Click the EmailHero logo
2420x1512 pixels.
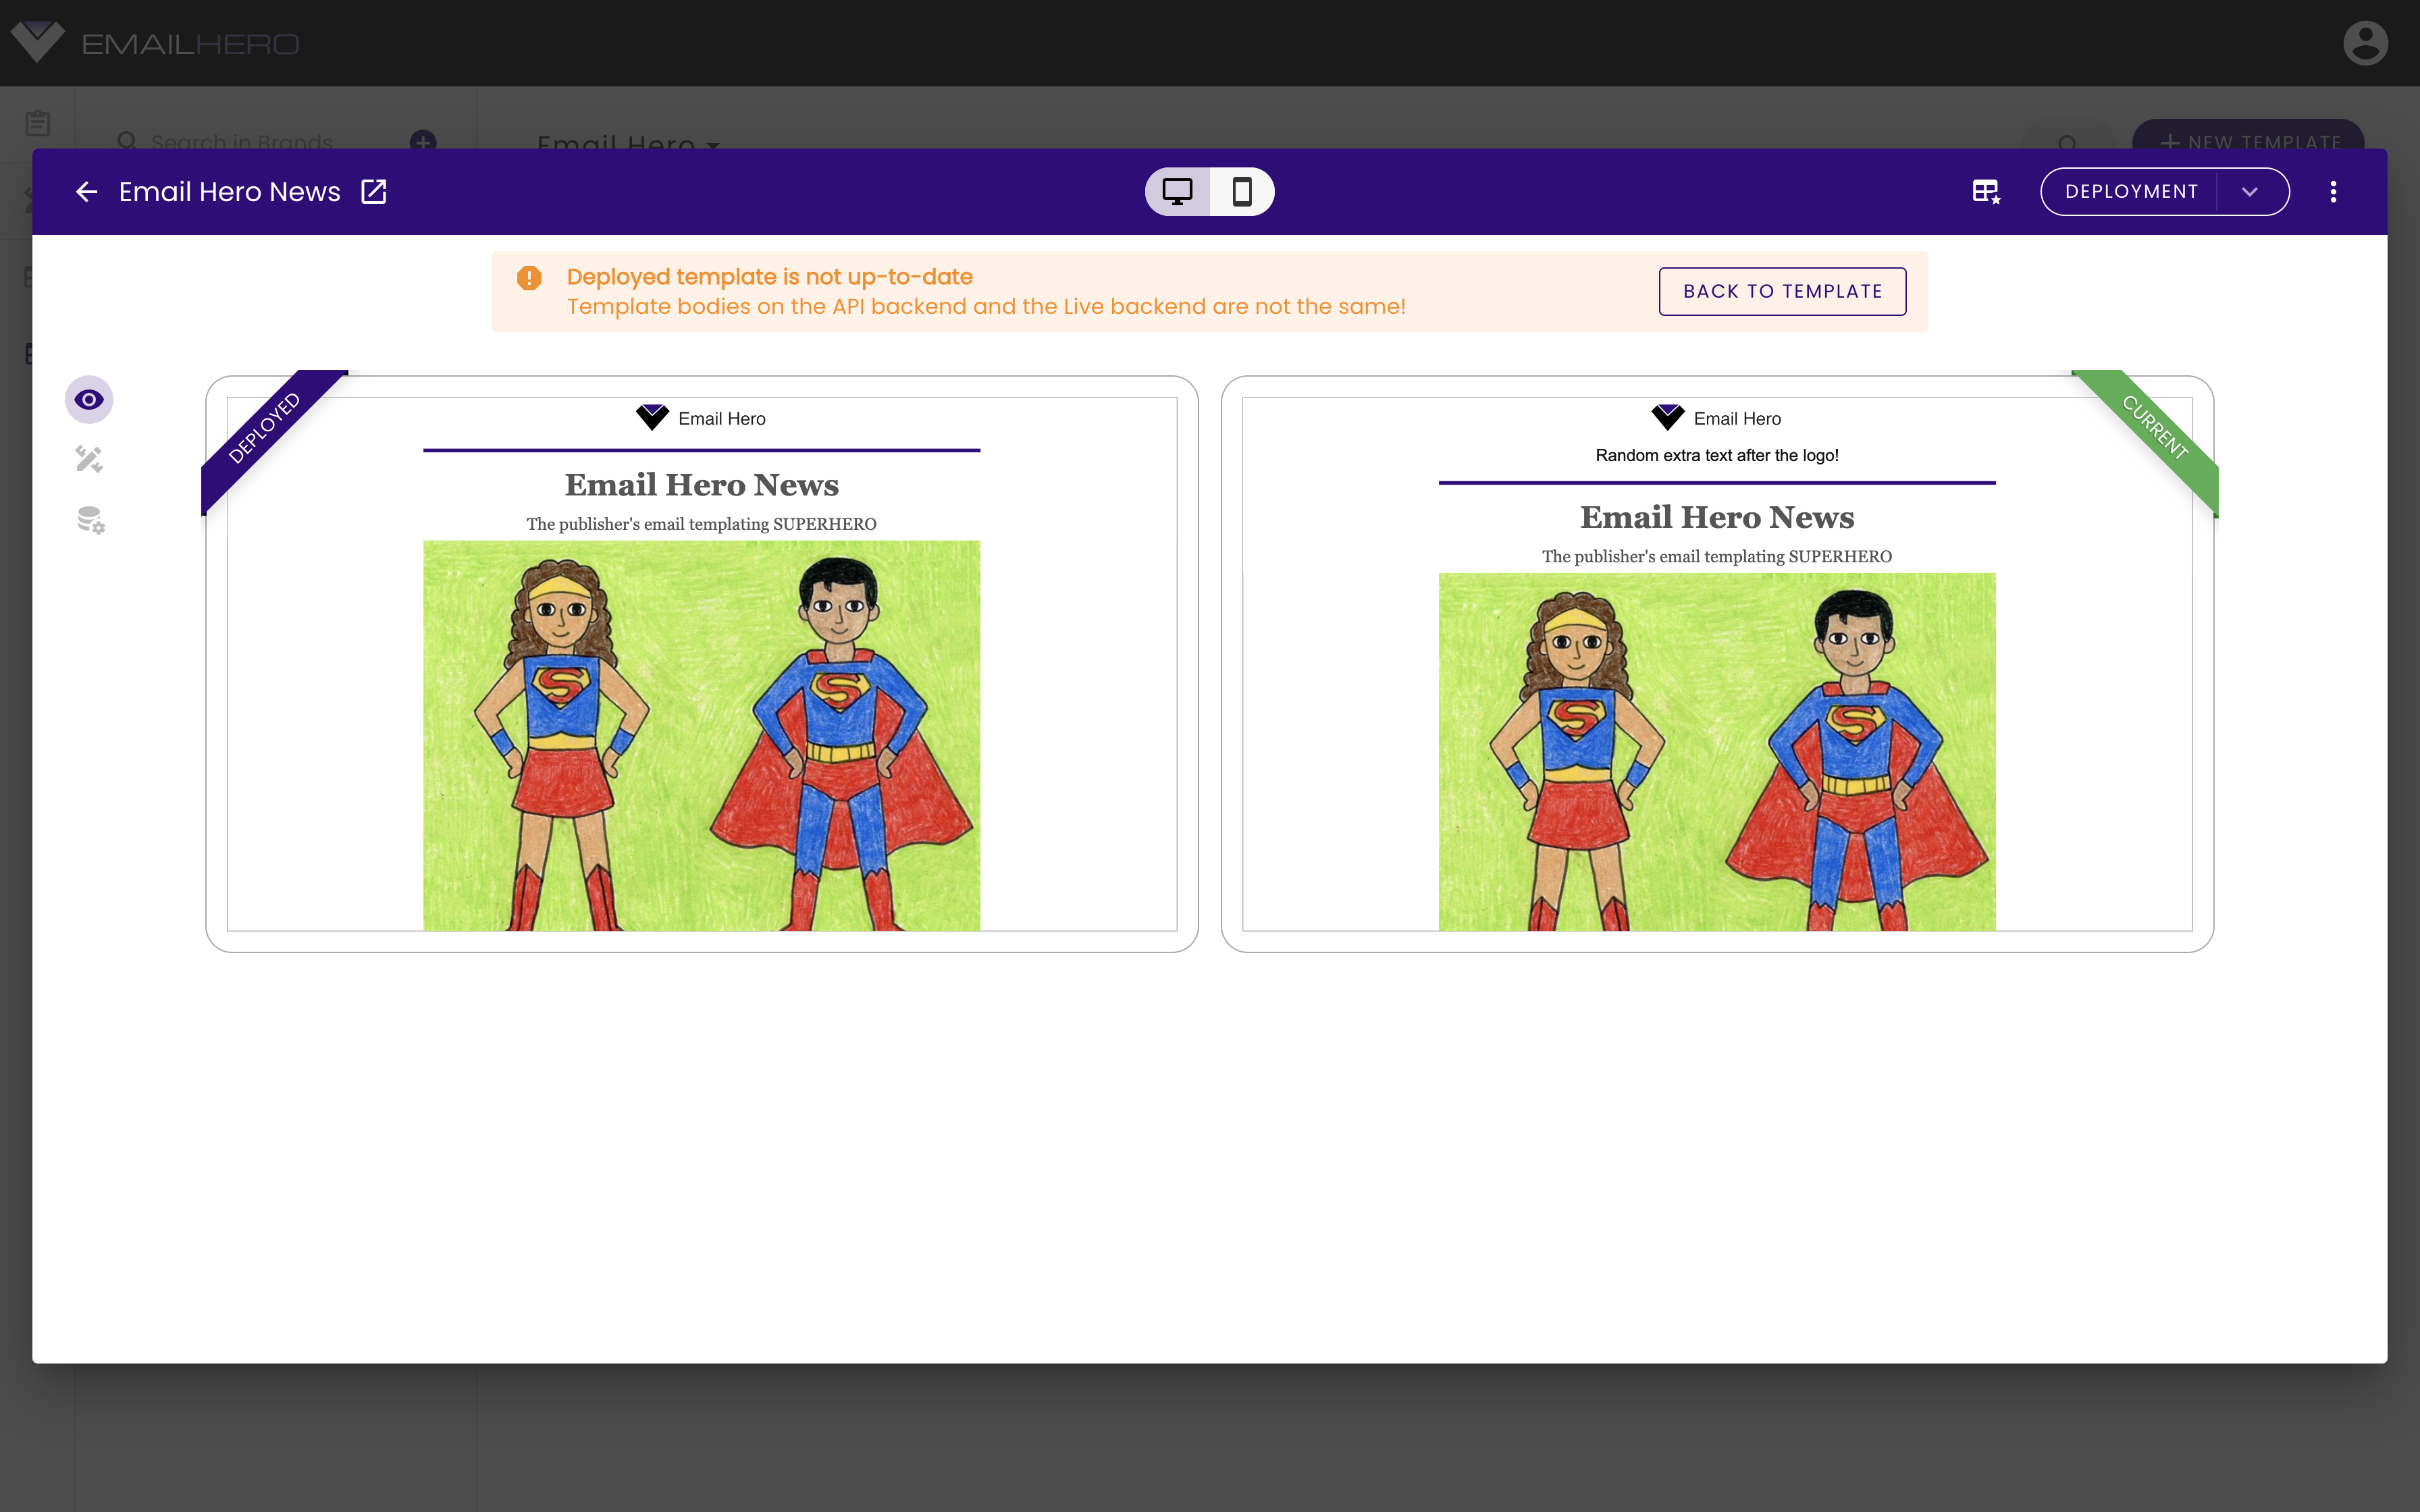[155, 43]
